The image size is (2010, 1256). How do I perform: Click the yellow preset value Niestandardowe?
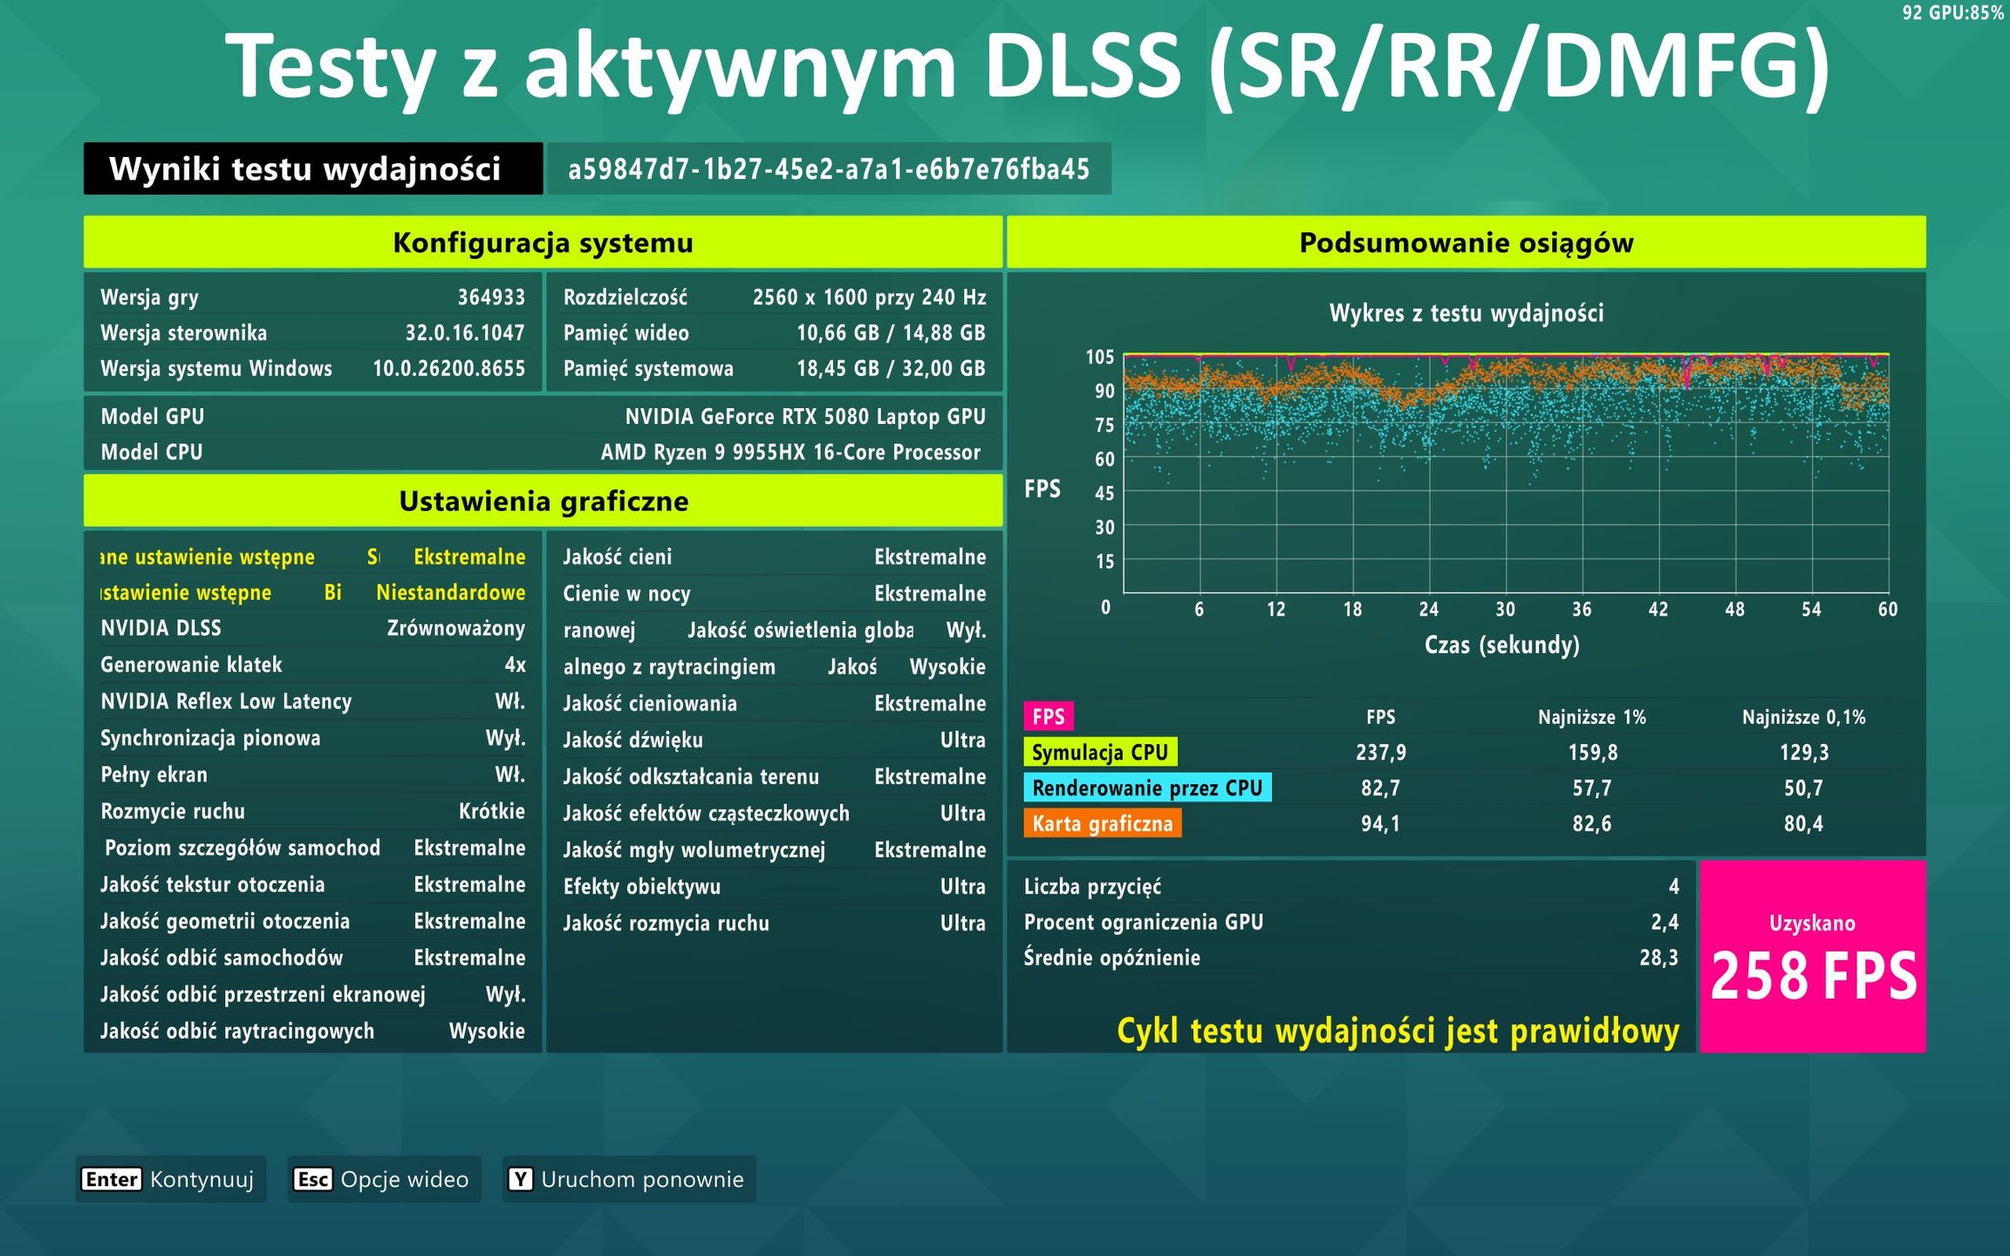pos(451,592)
